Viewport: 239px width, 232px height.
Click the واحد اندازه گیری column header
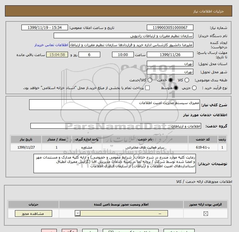87,139
